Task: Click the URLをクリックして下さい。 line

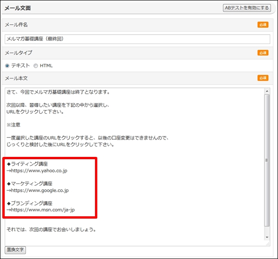Action: pos(35,112)
